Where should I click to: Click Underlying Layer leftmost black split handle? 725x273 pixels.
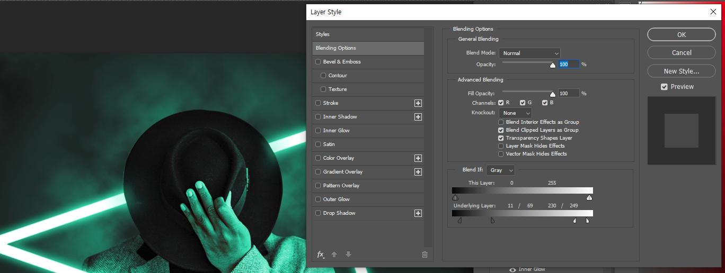point(459,221)
